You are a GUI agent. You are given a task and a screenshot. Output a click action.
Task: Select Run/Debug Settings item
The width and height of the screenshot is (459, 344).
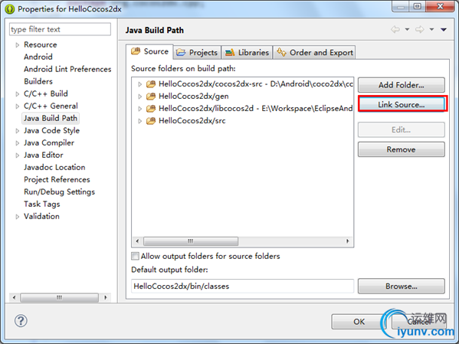click(60, 192)
